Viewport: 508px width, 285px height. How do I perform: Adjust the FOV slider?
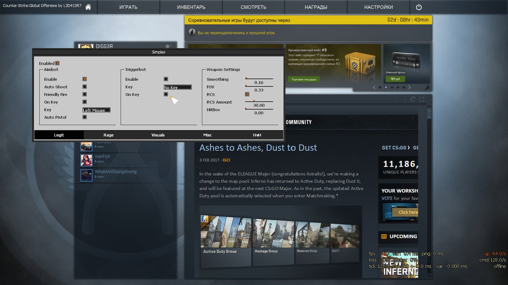coord(259,86)
